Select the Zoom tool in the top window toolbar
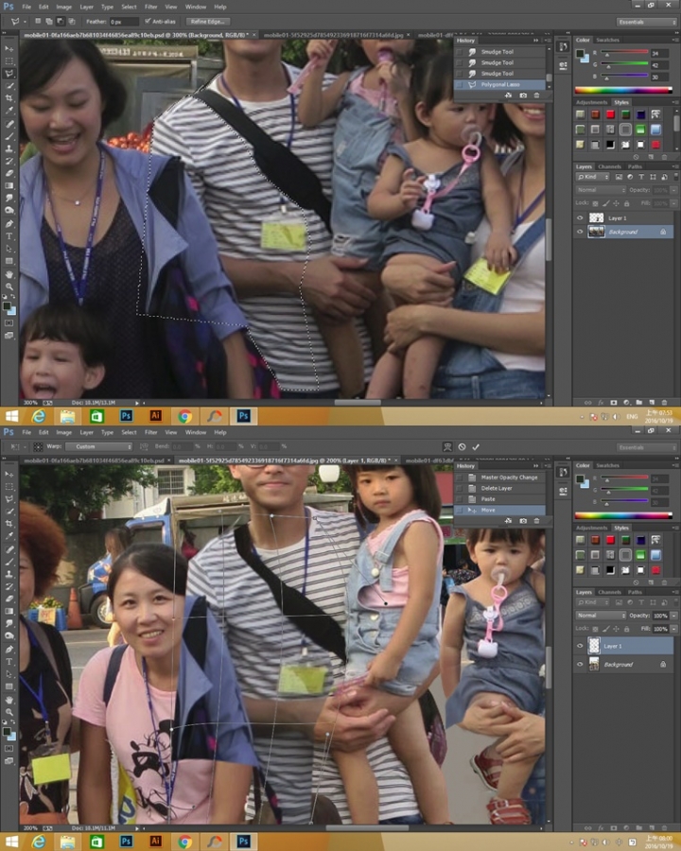The image size is (681, 851). pos(9,287)
